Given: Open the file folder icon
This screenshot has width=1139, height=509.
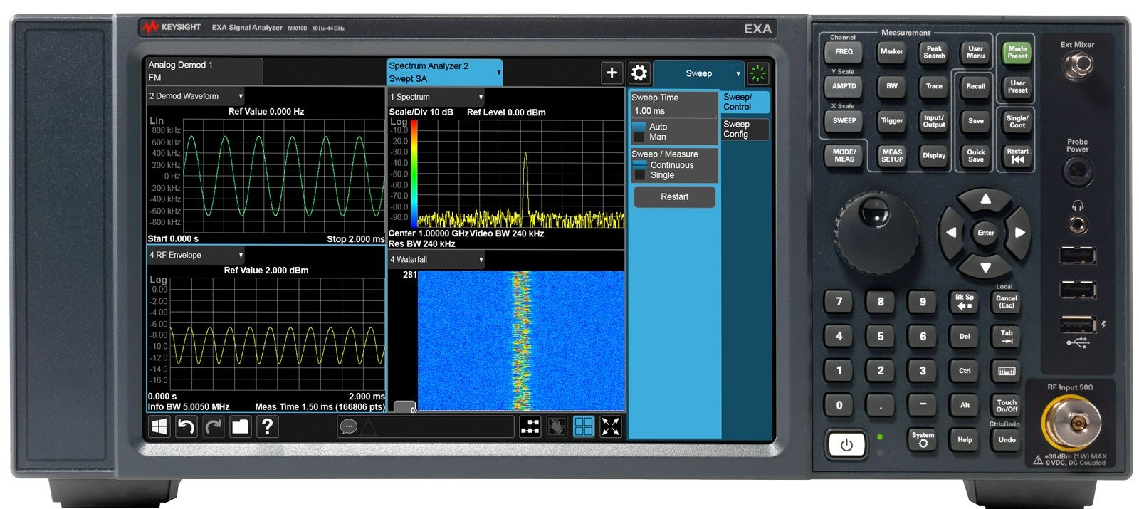Looking at the screenshot, I should tap(241, 426).
